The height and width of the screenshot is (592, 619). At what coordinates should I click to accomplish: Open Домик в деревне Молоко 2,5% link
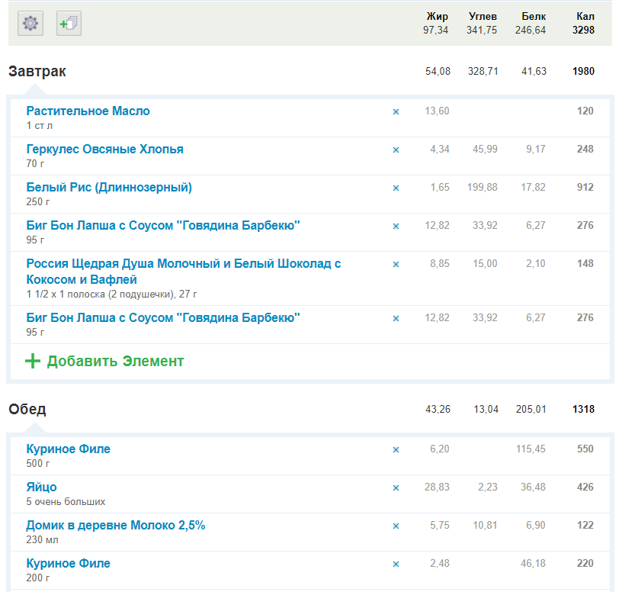point(115,526)
